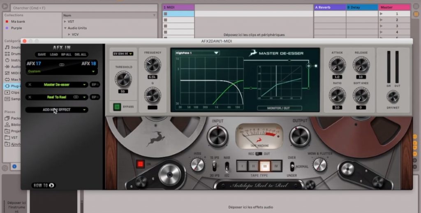Flip the 15 IPS / 30 IPS speed switch
421x213 pixels.
(215, 166)
